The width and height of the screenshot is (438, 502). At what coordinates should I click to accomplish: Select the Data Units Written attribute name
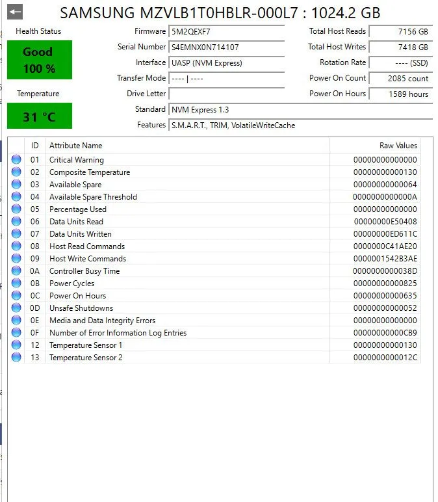(x=81, y=234)
